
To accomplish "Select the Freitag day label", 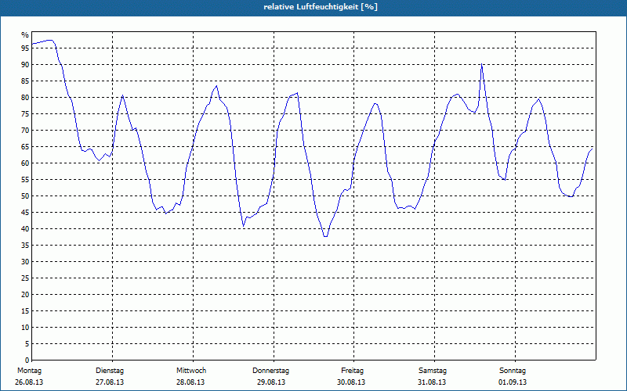I will click(x=352, y=371).
